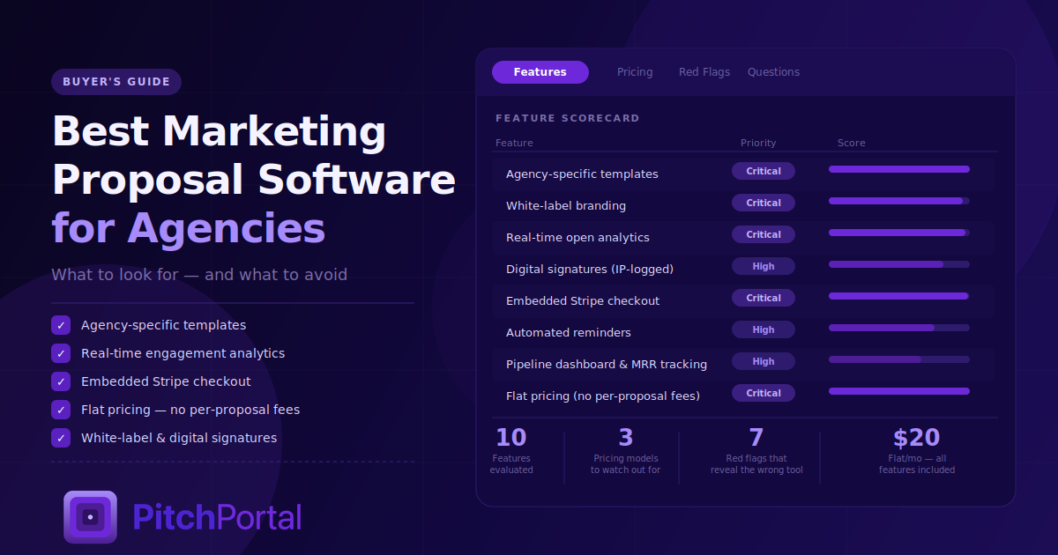Click score bar for Automated reminders
This screenshot has height=555, width=1058.
tap(899, 328)
